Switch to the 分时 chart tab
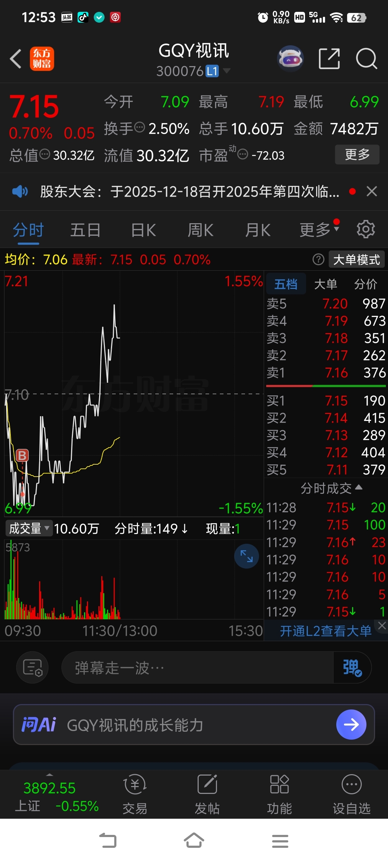This screenshot has width=388, height=864. [x=28, y=230]
